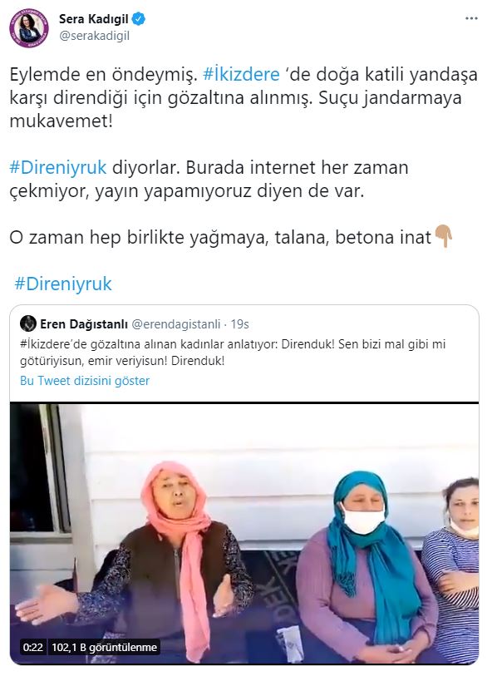Click the 19s timestamp on quoted tweet
This screenshot has width=492, height=676.
pyautogui.click(x=239, y=323)
